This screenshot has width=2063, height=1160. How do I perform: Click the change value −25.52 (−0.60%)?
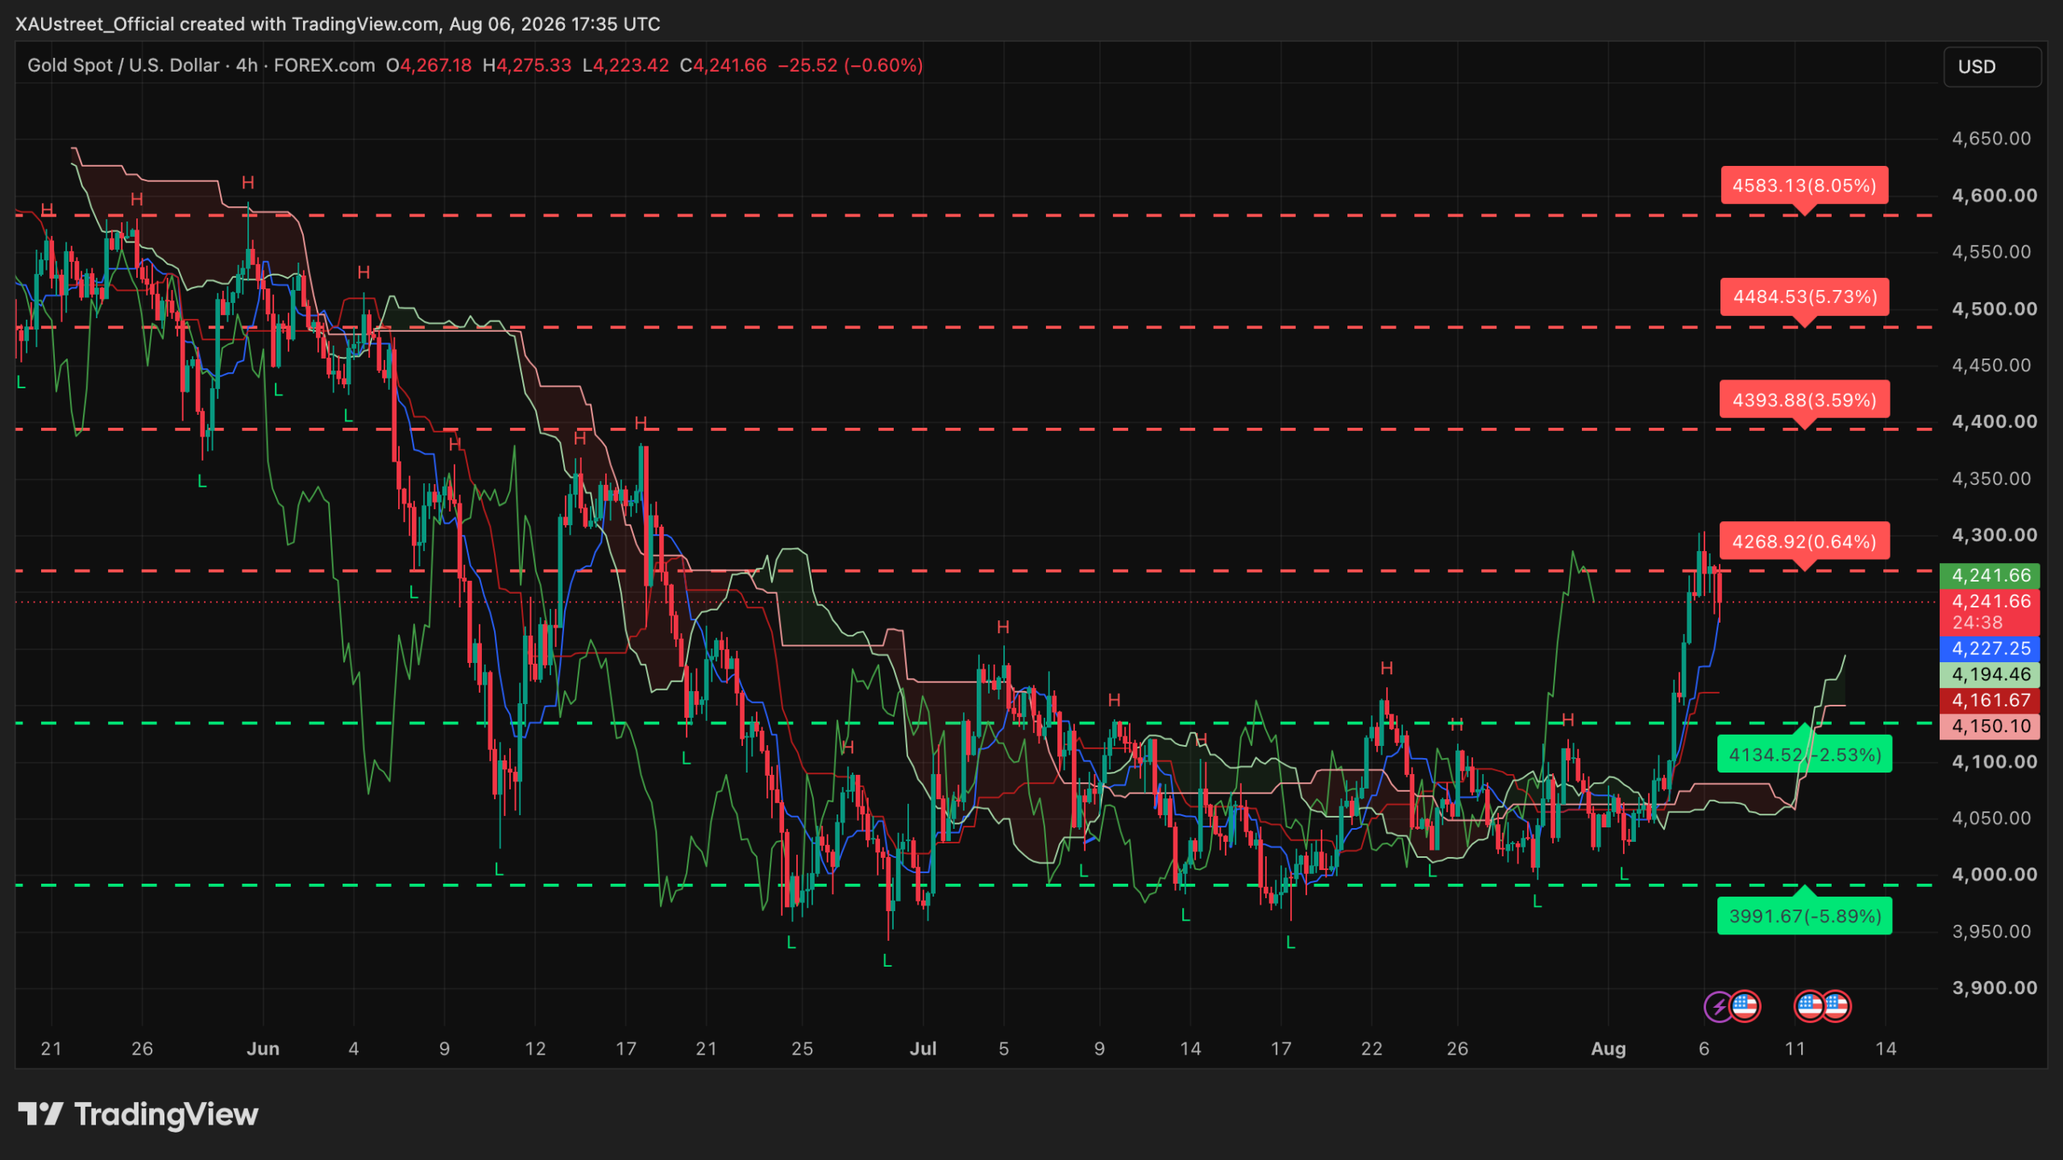(850, 65)
